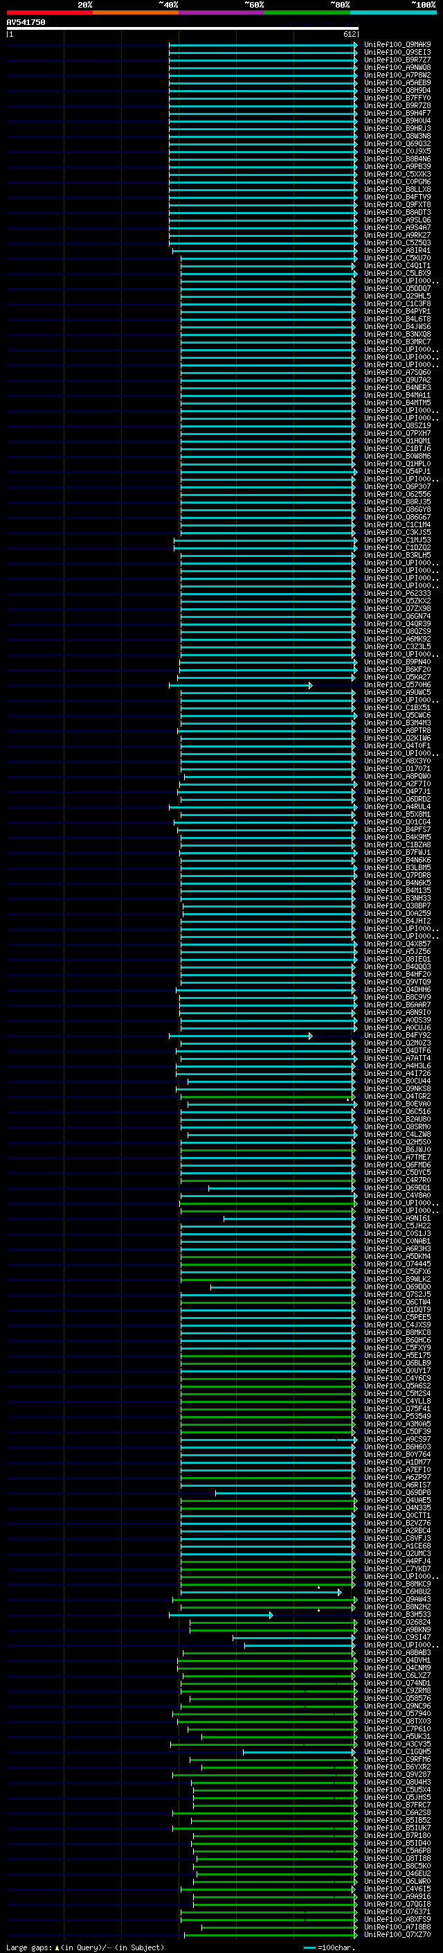Click the =100char. scale legend
Image resolution: width=443 pixels, height=1953 pixels.
330,1947
